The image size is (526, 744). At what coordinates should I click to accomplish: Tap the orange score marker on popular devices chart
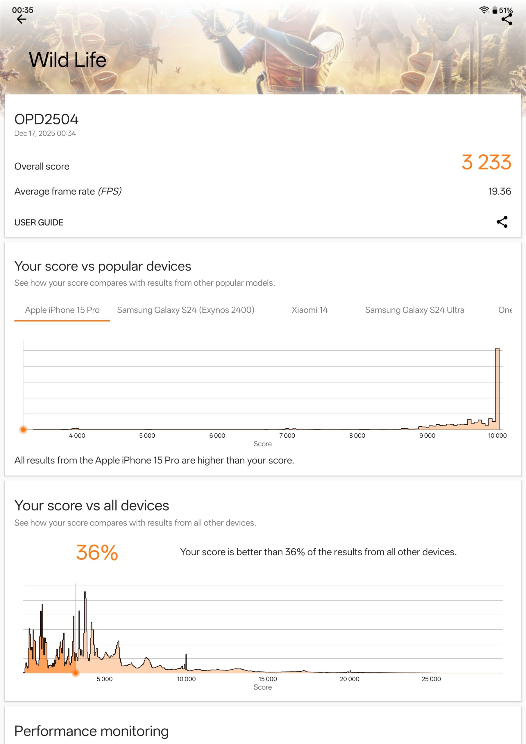tap(23, 430)
